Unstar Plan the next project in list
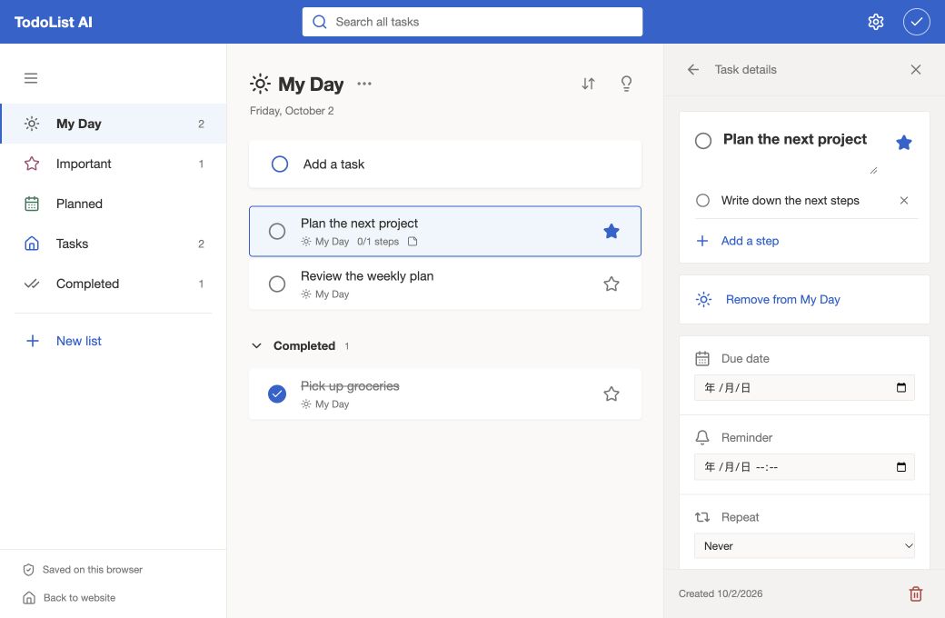This screenshot has width=945, height=618. [612, 231]
